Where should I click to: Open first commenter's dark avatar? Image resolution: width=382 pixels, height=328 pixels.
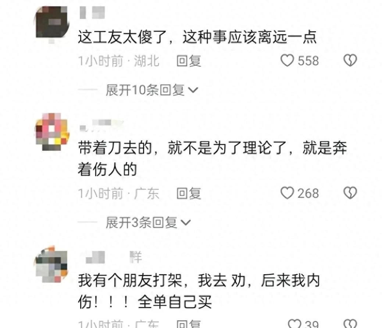(x=51, y=22)
